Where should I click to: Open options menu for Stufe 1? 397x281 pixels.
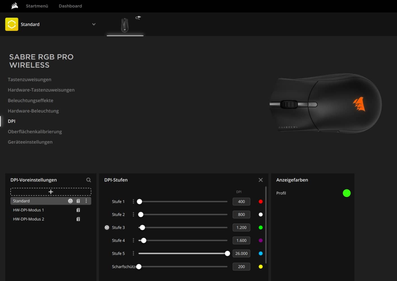[133, 201]
